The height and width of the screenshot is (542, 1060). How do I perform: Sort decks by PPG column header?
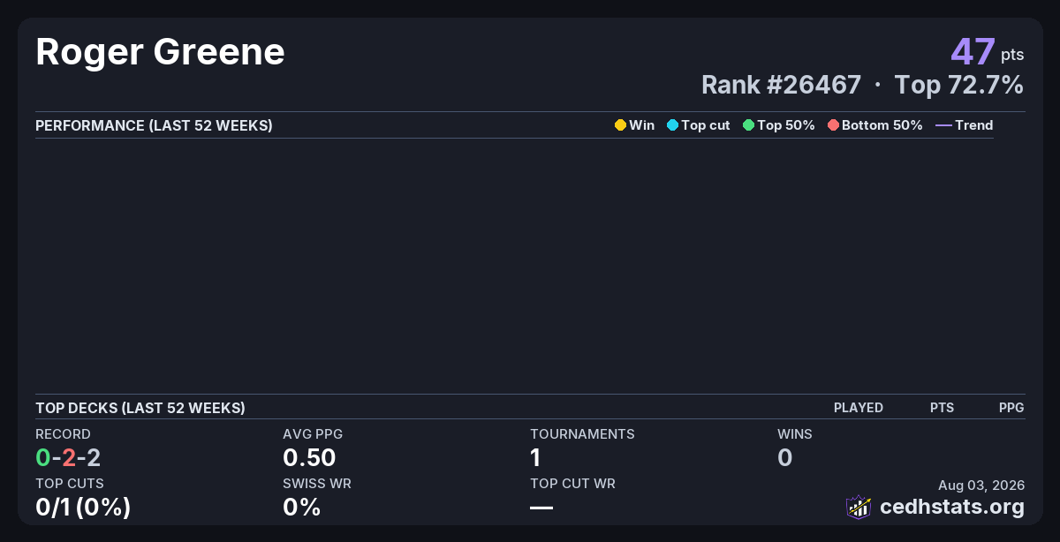(1011, 408)
